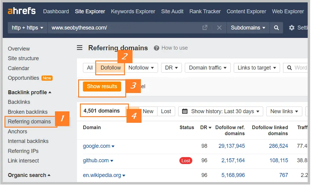This screenshot has height=186, width=311.
Task: Open the New links dropdown
Action: [284, 111]
